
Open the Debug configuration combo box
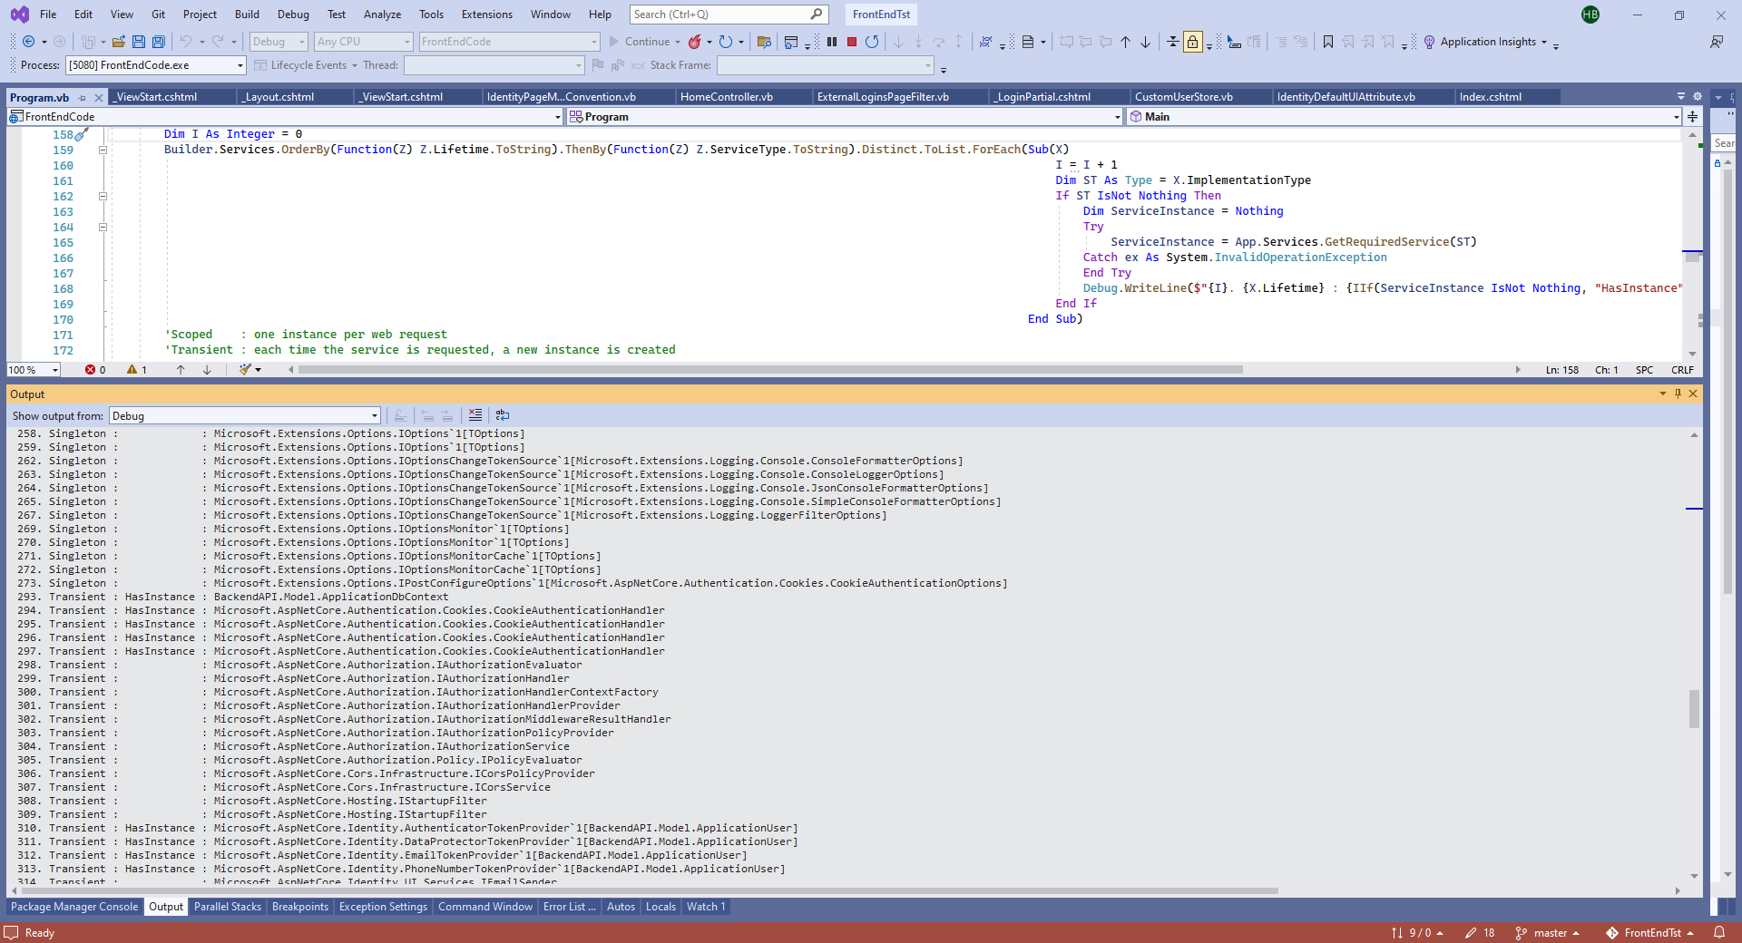279,42
